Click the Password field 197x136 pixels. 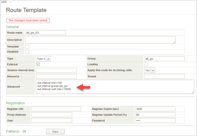pyautogui.click(x=155, y=121)
